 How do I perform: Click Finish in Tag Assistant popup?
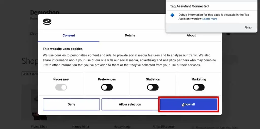(x=248, y=27)
